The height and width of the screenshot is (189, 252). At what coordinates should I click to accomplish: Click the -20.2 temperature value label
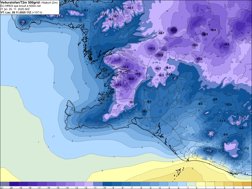tap(174, 30)
